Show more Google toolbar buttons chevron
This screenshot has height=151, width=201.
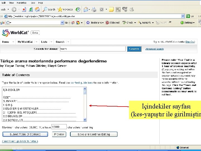coord(170,22)
